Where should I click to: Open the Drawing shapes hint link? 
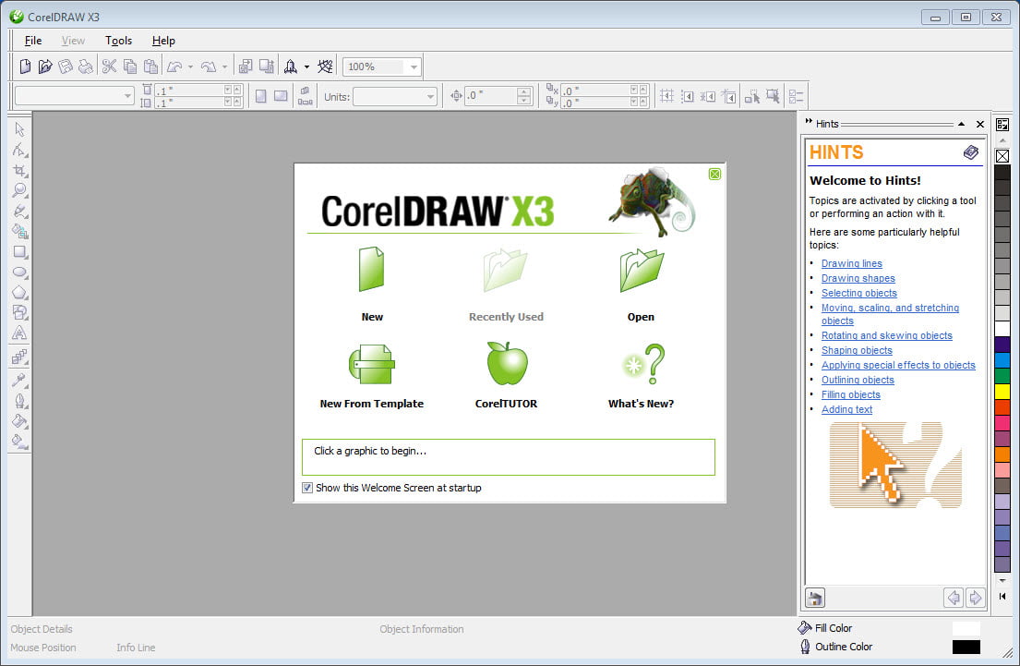[858, 278]
